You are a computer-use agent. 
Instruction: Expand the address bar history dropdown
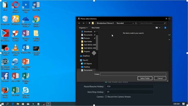pos(133,23)
